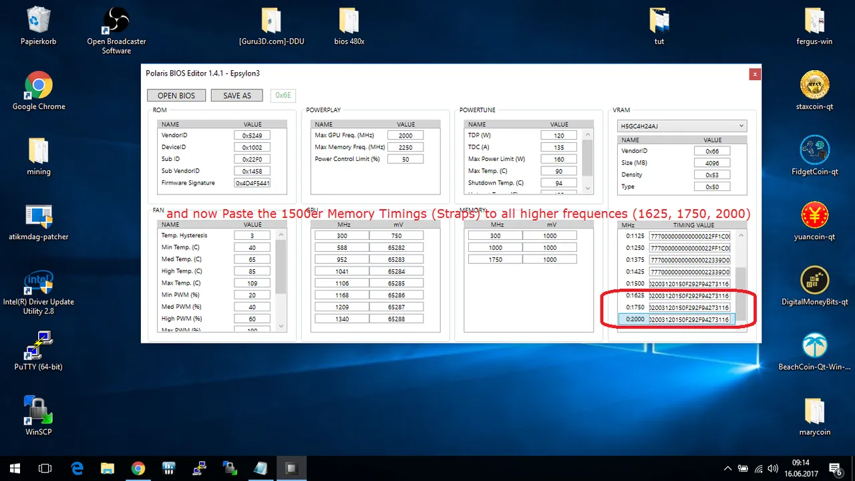Select the GPU voltage cell 65282

coord(396,247)
